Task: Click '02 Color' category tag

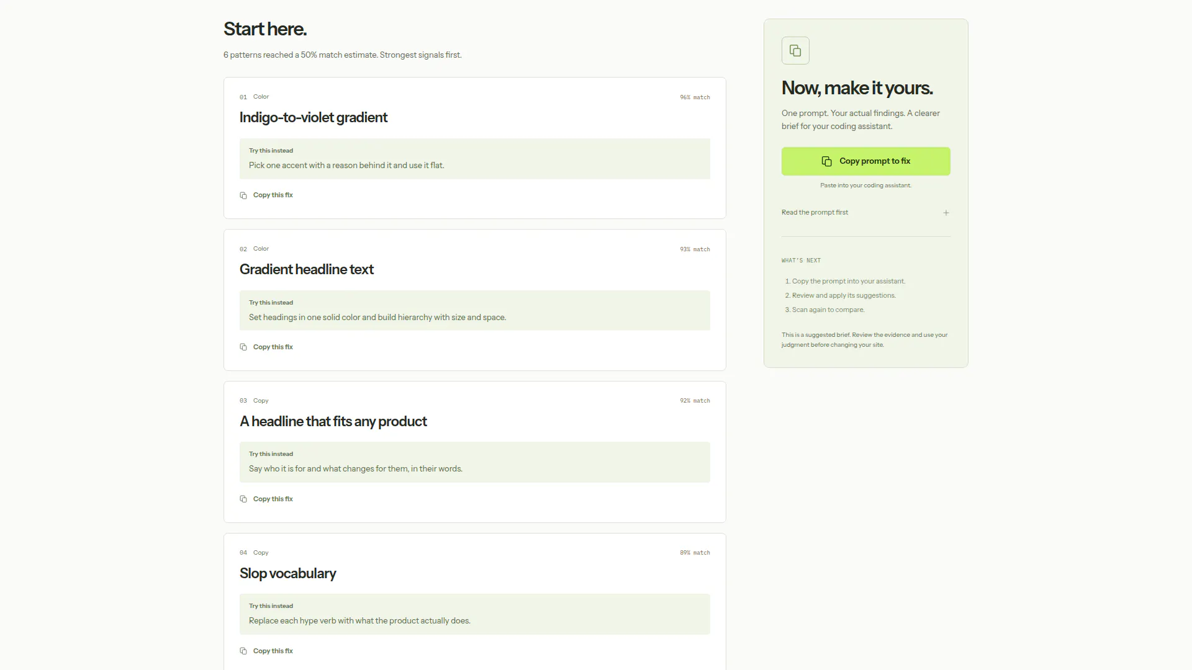Action: (x=254, y=249)
